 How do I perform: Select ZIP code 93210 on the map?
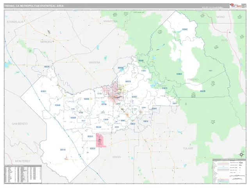click(63, 150)
